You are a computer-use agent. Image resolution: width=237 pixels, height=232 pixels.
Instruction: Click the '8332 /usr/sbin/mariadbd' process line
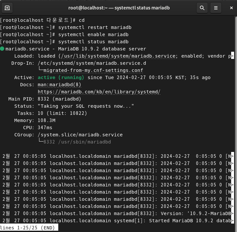tap(77, 142)
